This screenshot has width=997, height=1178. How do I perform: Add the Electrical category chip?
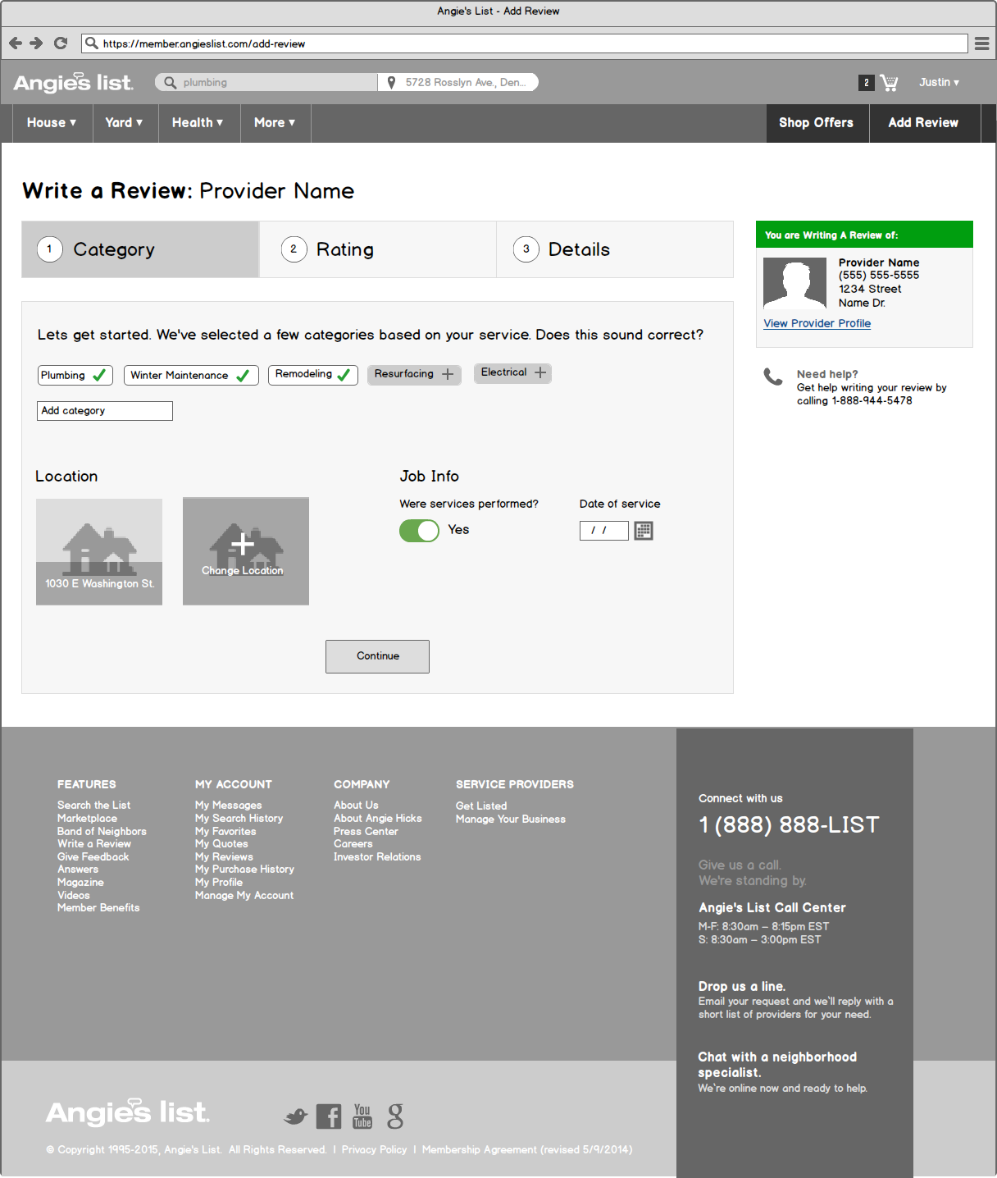[512, 373]
